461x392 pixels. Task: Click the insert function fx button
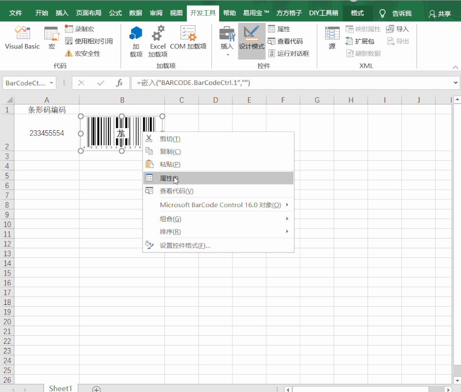click(119, 83)
